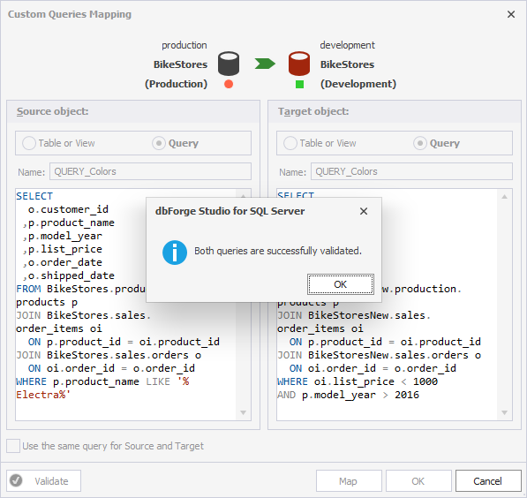This screenshot has width=527, height=498.
Task: Click source 'WHERE p.product_name LIKE' line
Action: (102, 381)
